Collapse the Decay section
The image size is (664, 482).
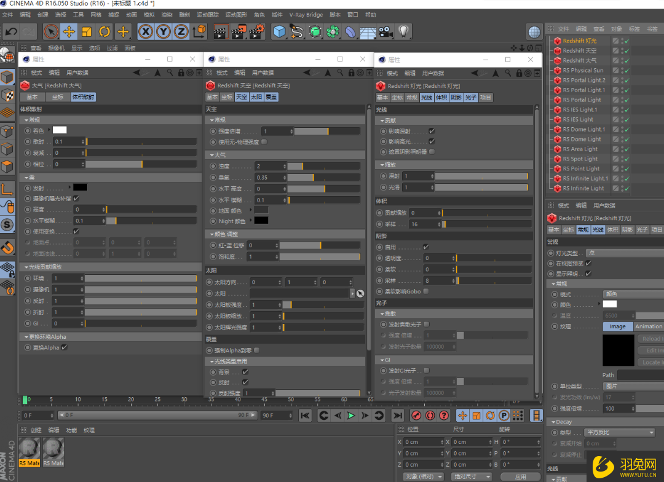coord(553,422)
